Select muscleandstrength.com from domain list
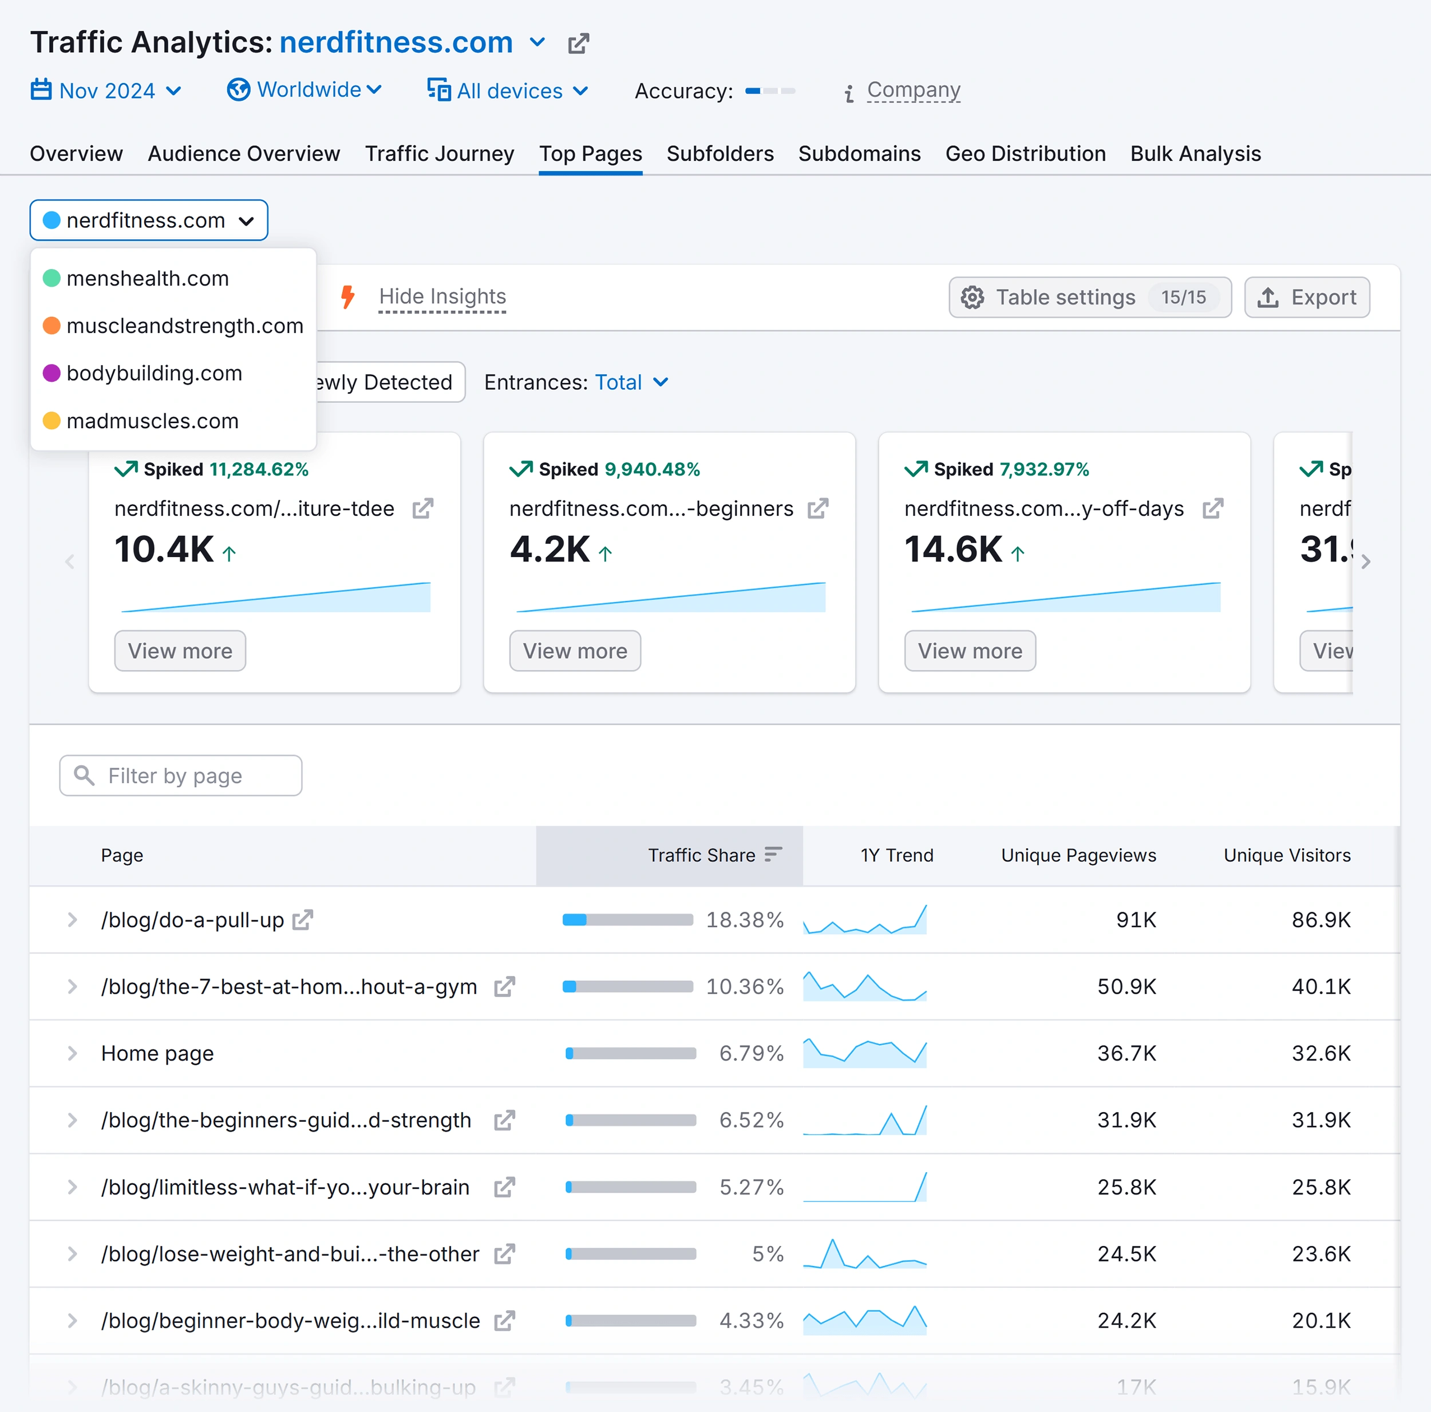Viewport: 1431px width, 1412px height. (173, 326)
